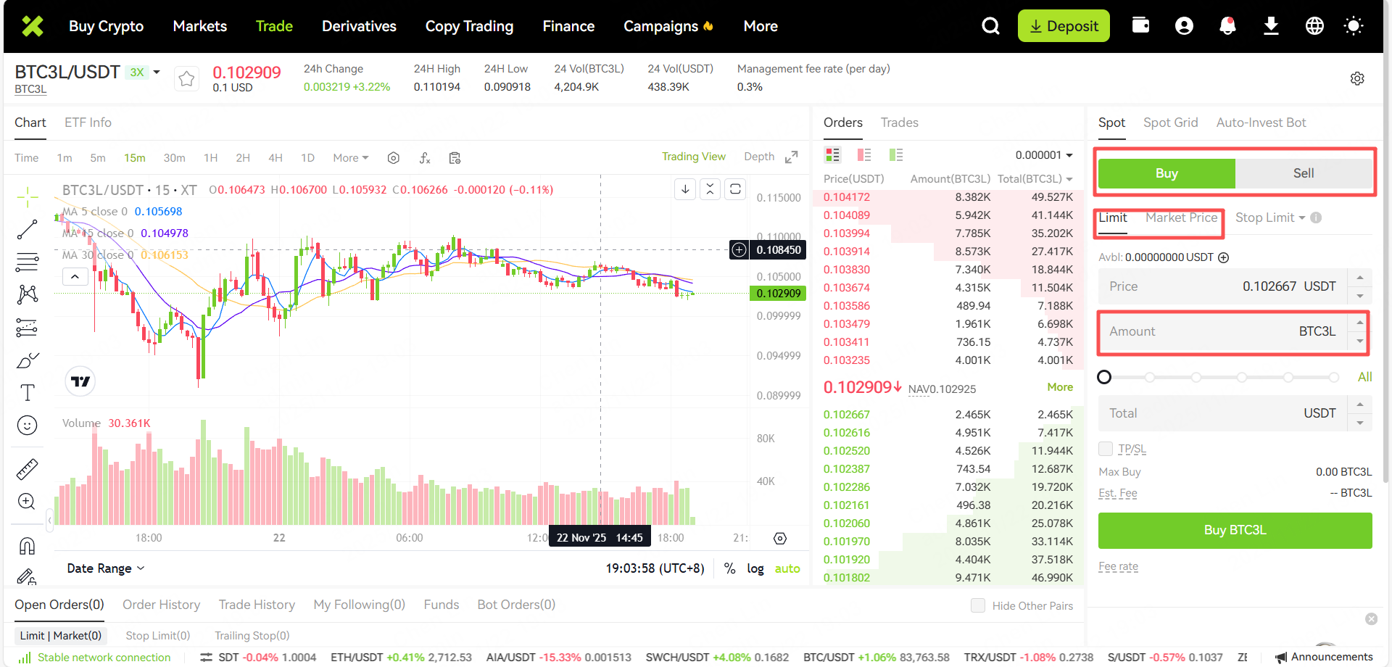The width and height of the screenshot is (1392, 667).
Task: Enable the TP/SL checkbox
Action: 1106,449
